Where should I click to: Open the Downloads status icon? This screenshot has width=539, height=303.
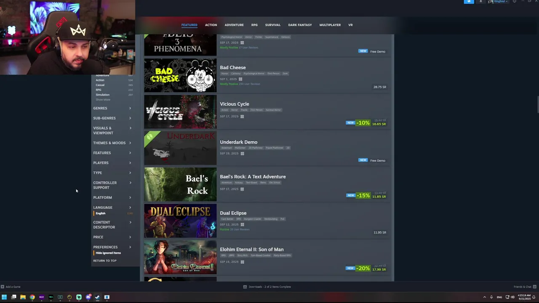click(245, 287)
